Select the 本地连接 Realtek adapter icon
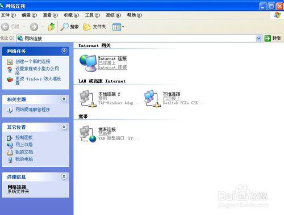This screenshot has width=284, height=215. (152, 99)
